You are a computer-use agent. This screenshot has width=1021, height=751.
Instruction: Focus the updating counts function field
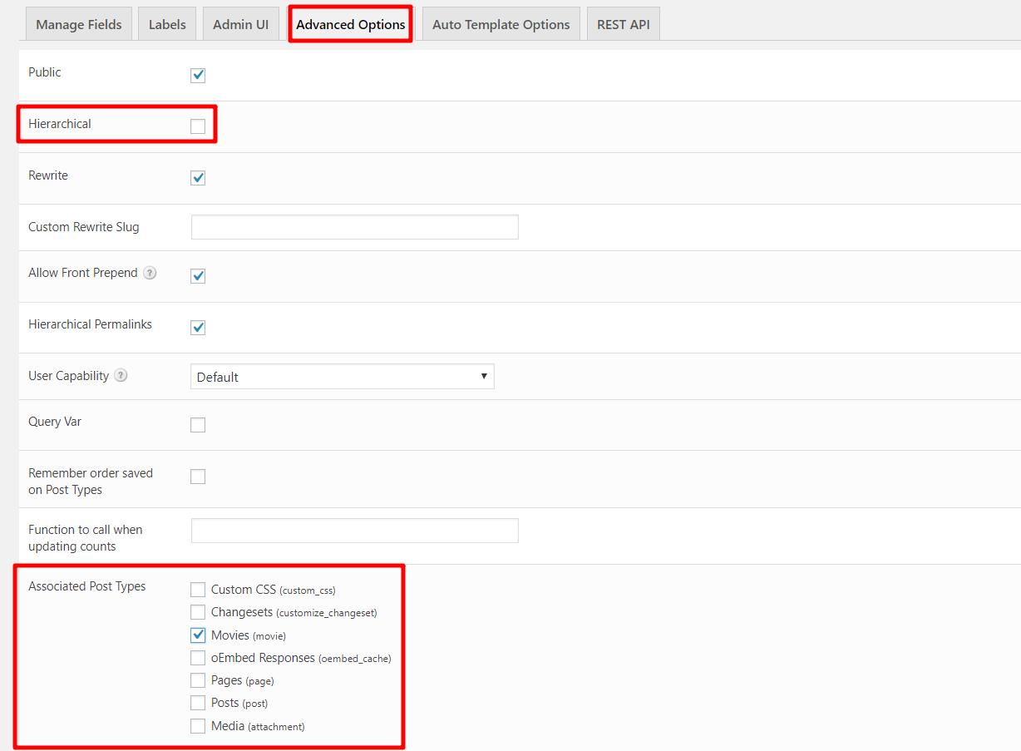tap(355, 531)
